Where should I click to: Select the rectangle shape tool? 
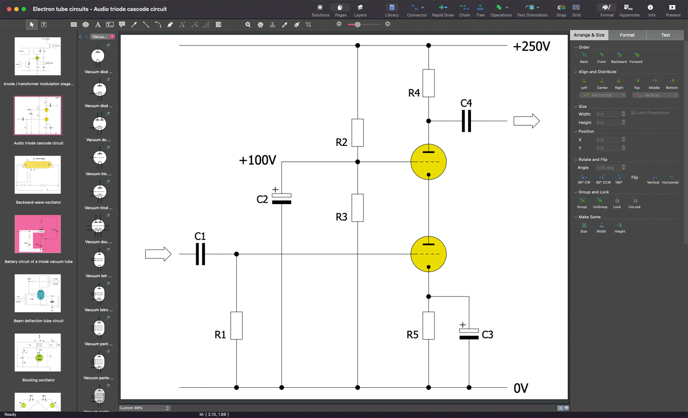73,25
